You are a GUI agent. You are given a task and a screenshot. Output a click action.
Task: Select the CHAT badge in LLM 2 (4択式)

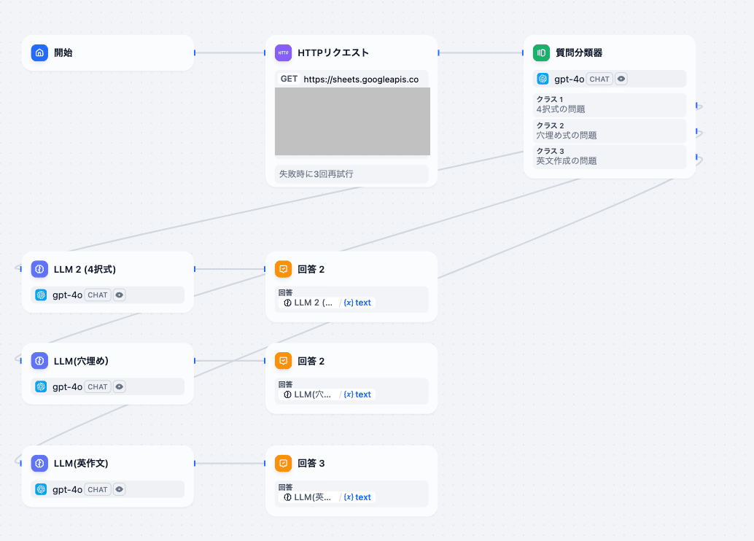[x=98, y=295]
